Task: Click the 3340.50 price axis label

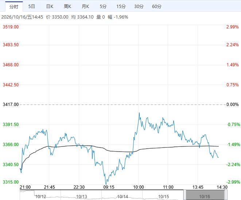Action: (x=11, y=165)
